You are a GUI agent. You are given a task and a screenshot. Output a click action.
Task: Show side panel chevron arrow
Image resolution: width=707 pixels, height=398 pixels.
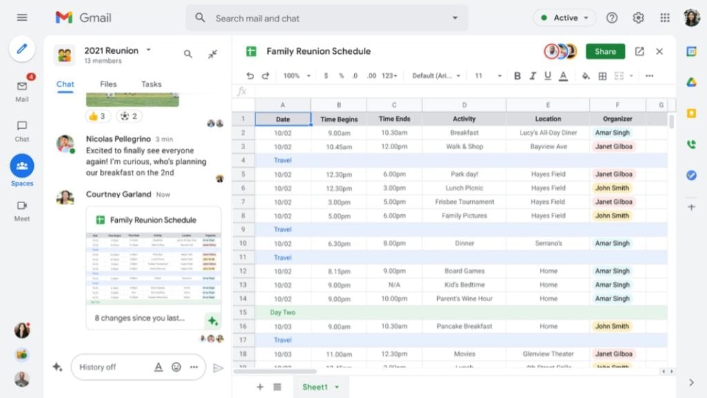click(x=691, y=383)
